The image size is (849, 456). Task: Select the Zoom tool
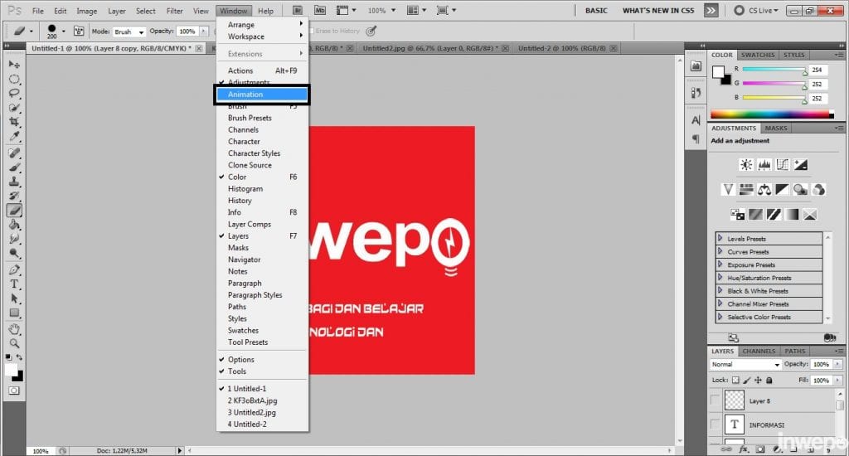(x=14, y=343)
